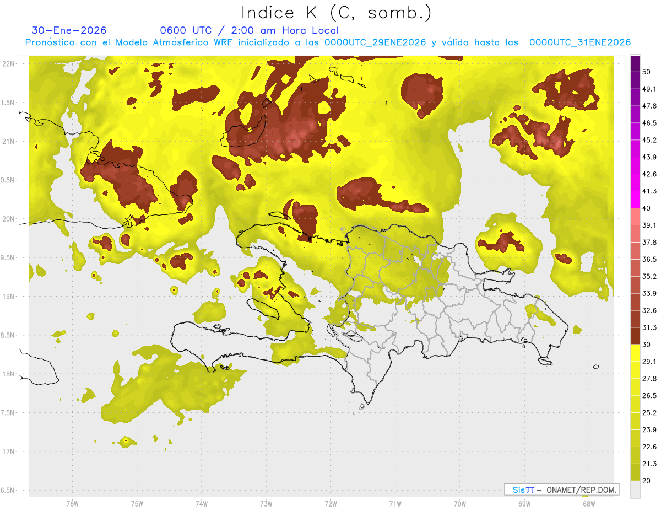
Task: Click the colorbar label '36.5'
Action: (649, 259)
